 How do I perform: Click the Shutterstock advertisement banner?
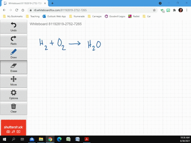tap(14, 128)
